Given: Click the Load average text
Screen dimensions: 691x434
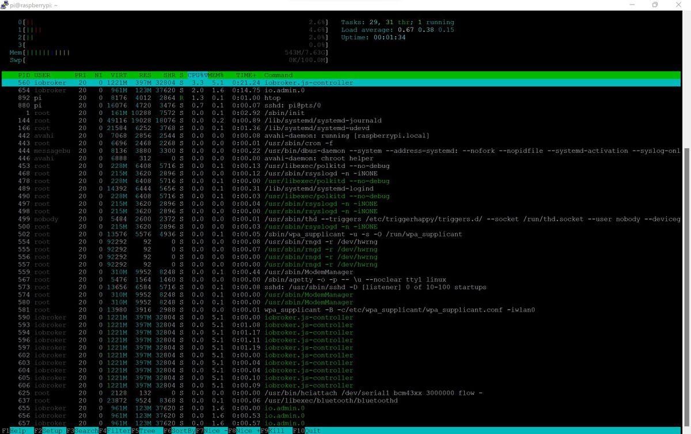Looking at the screenshot, I should point(397,30).
